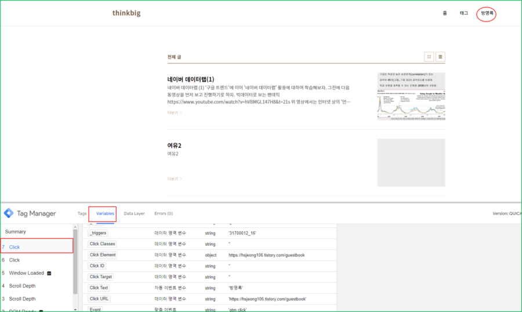Click the code icon beside Window Loaded
Image resolution: width=522 pixels, height=312 pixels.
(x=49, y=273)
